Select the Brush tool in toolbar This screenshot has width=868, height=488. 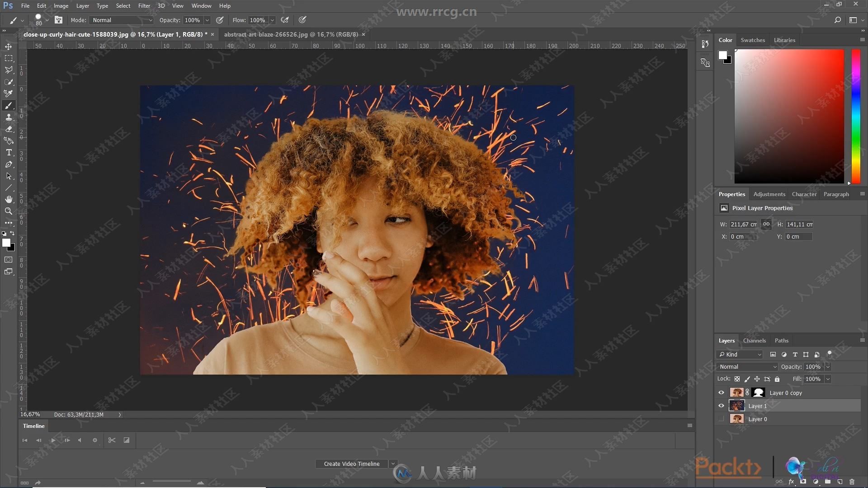pos(8,105)
